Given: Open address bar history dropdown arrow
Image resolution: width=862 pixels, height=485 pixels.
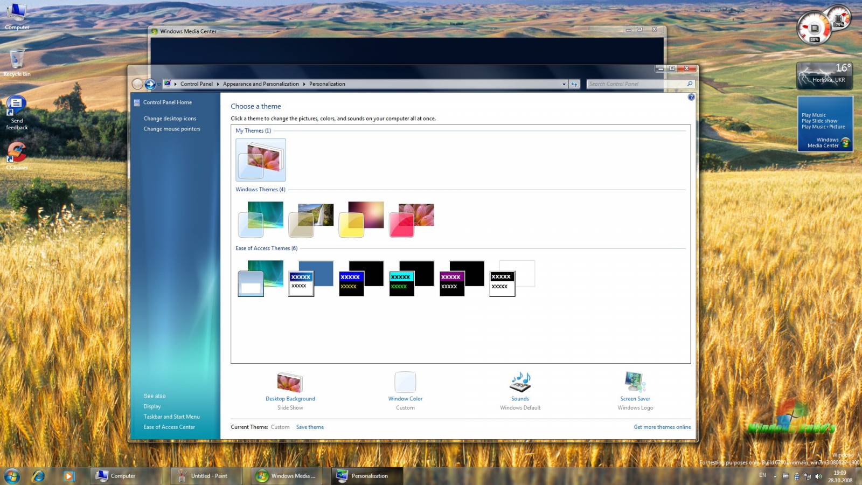Looking at the screenshot, I should click(564, 84).
